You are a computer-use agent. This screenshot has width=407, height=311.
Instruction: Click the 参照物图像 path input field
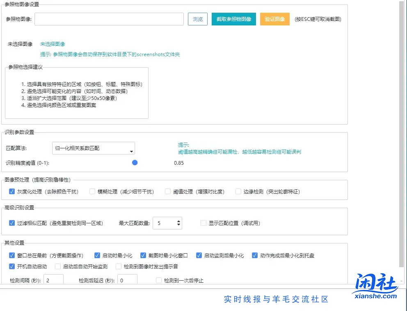pyautogui.click(x=109, y=19)
